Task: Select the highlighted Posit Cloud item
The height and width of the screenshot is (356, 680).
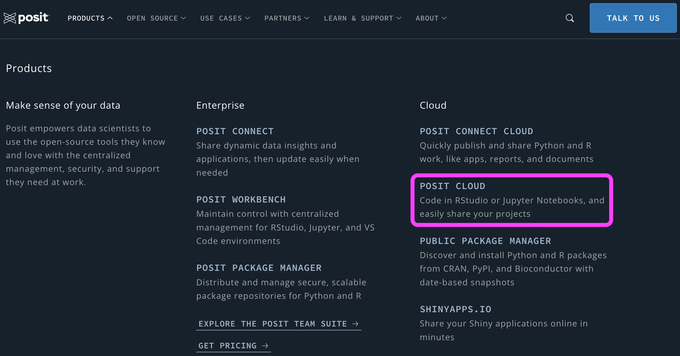Action: click(512, 200)
